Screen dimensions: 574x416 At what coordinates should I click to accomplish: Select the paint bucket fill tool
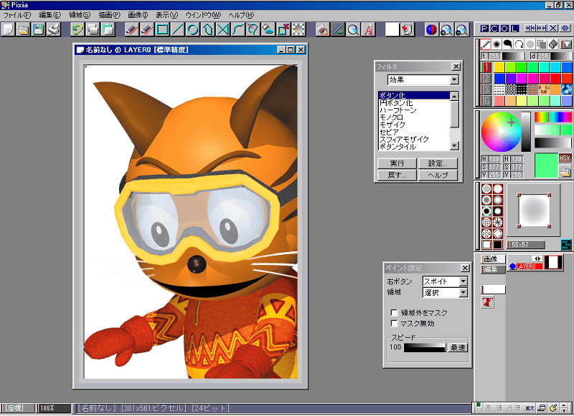(322, 29)
